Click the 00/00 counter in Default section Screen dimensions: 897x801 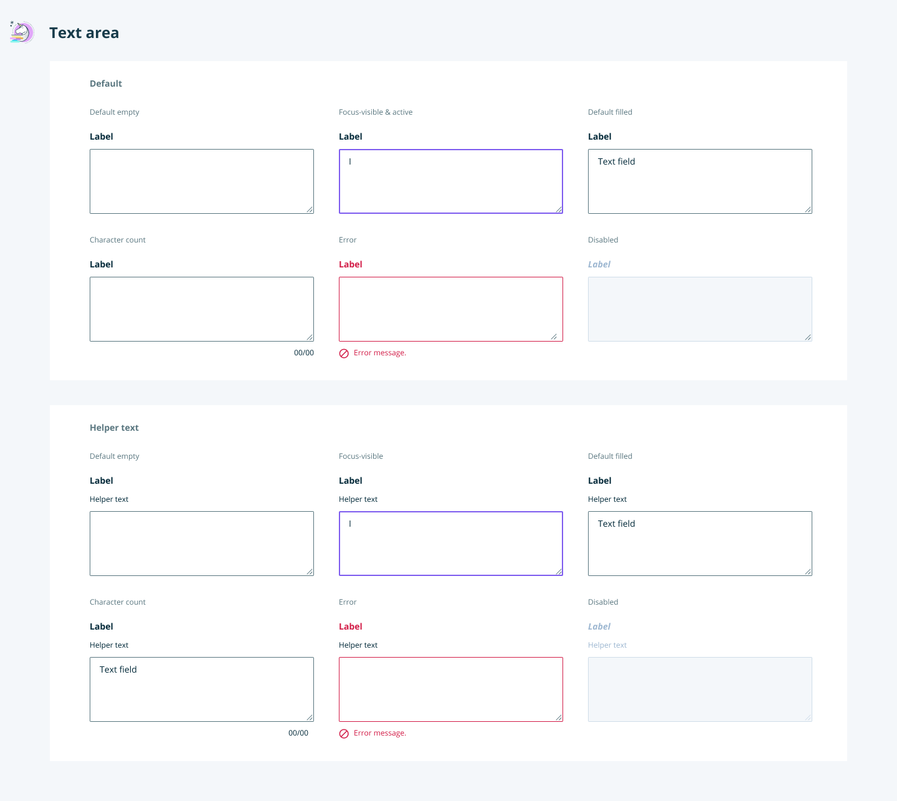(x=304, y=353)
